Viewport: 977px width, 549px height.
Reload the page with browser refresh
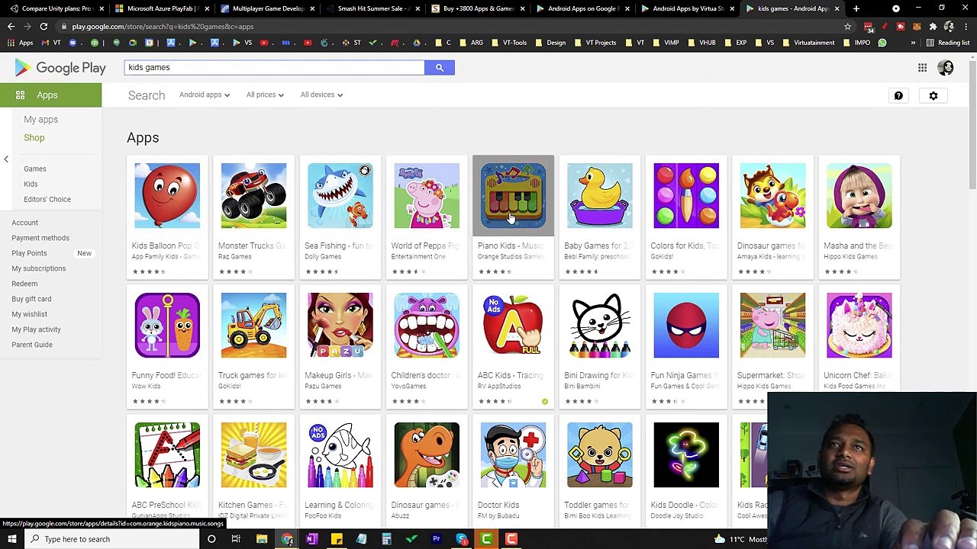pos(44,27)
